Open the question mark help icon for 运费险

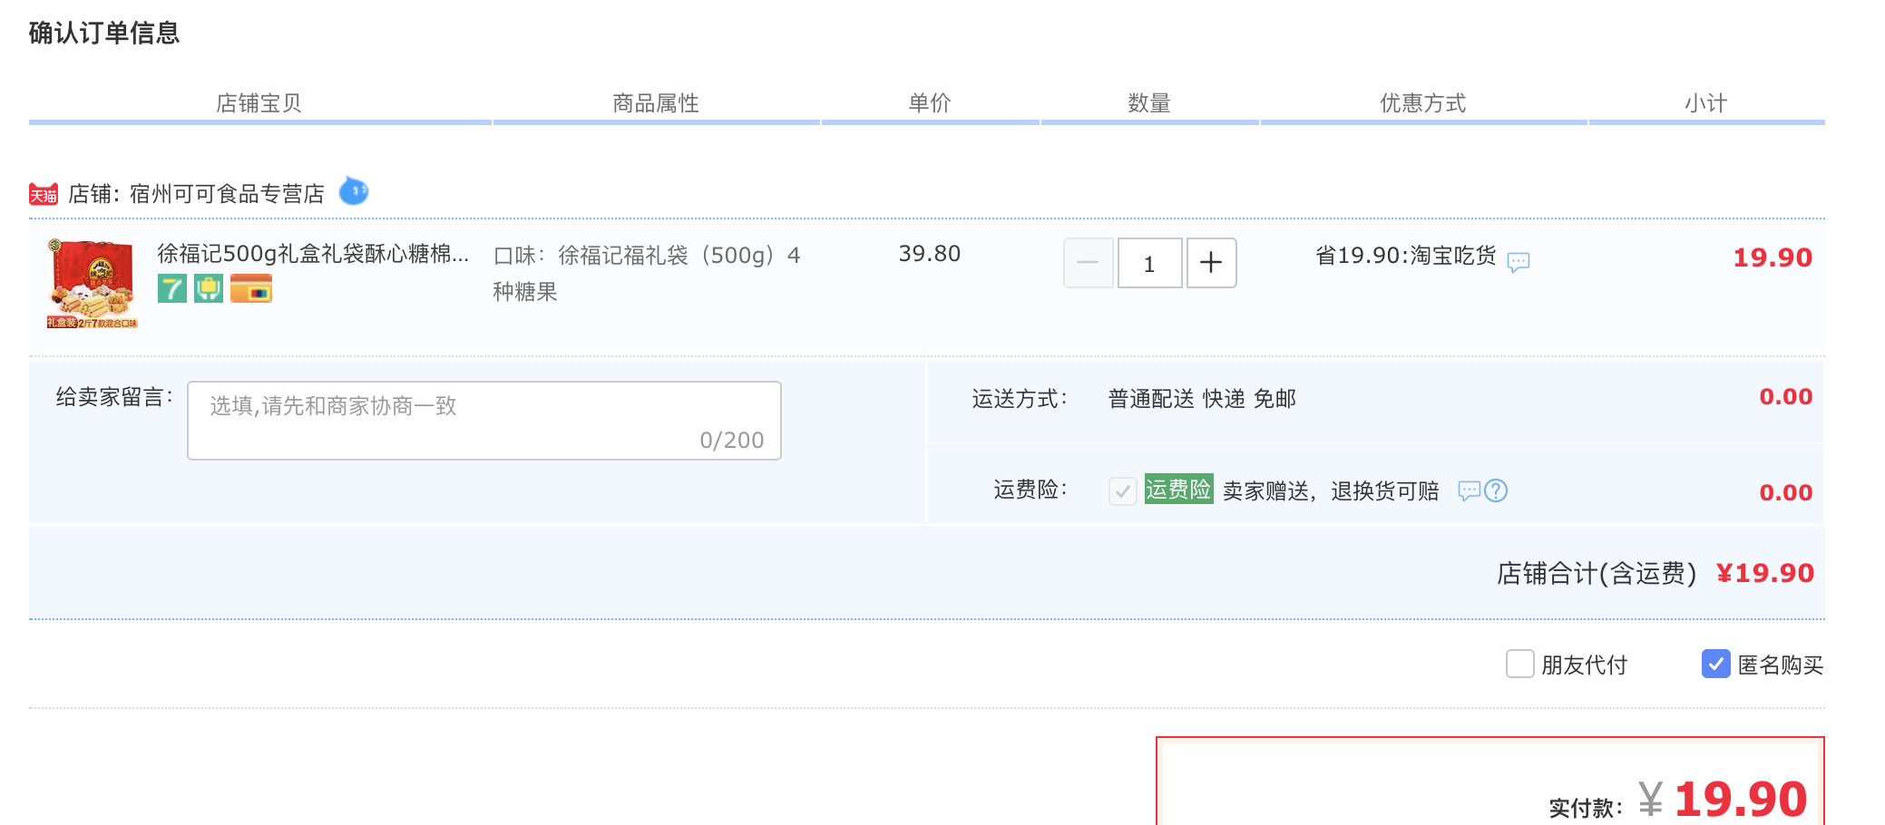pyautogui.click(x=1496, y=490)
